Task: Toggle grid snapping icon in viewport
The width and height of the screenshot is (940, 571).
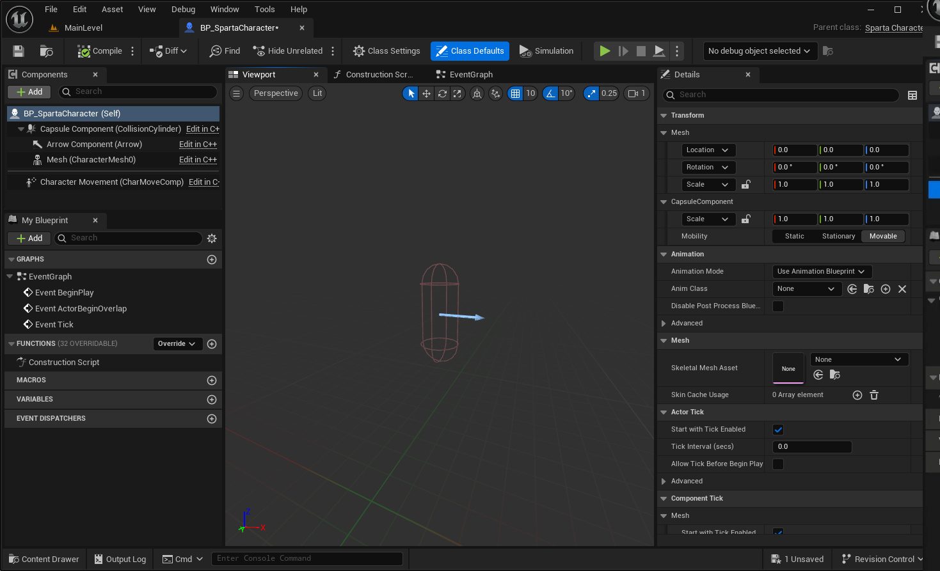Action: [515, 93]
